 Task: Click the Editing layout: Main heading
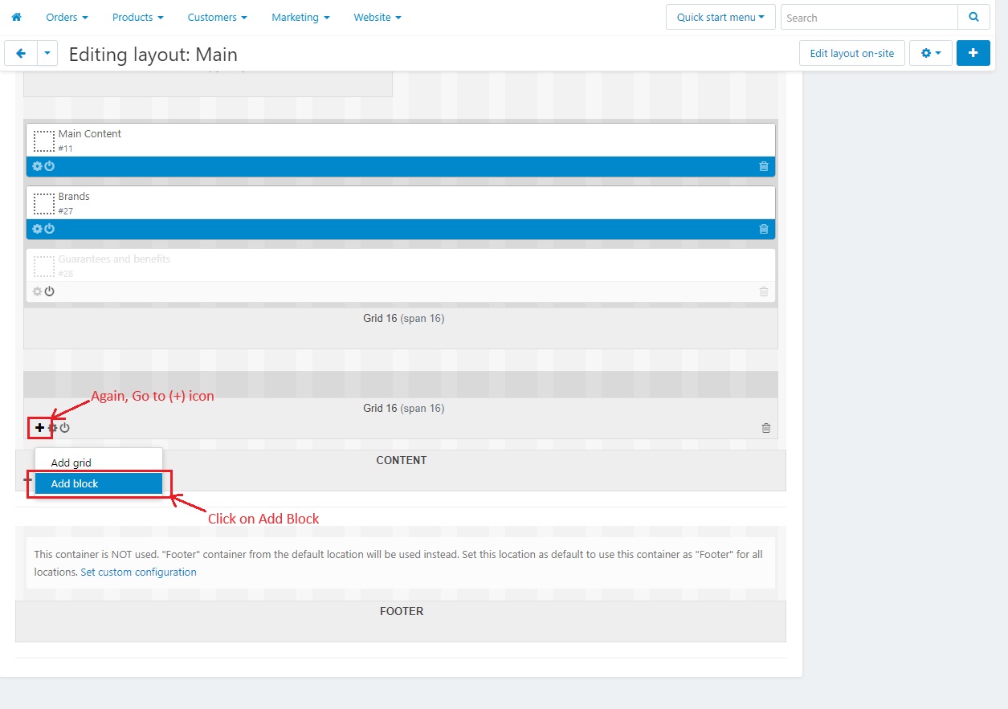(x=153, y=55)
